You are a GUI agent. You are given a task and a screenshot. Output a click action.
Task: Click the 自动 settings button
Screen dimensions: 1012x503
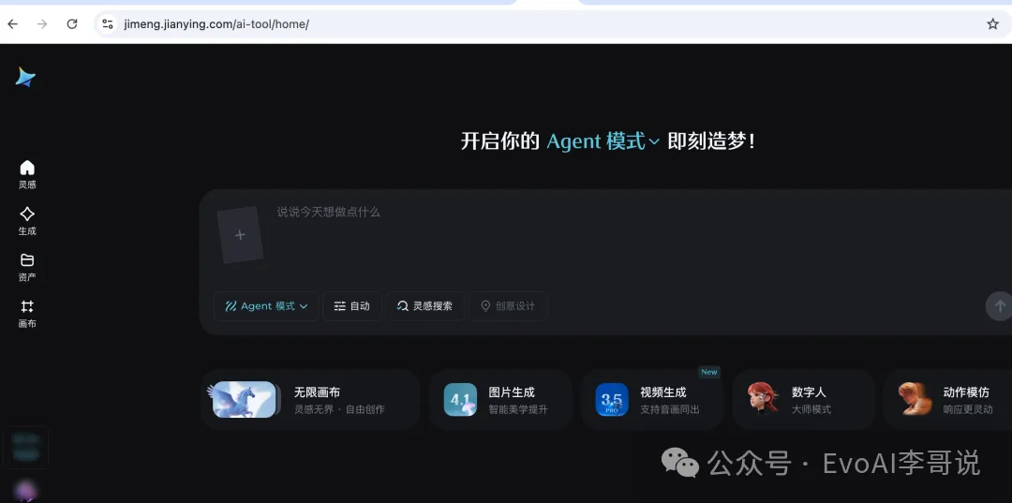pyautogui.click(x=351, y=306)
